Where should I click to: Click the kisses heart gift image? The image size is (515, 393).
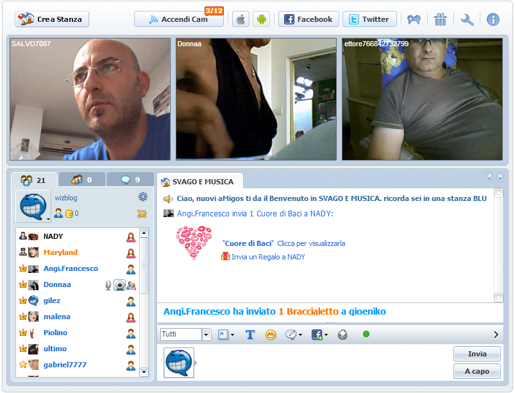194,242
